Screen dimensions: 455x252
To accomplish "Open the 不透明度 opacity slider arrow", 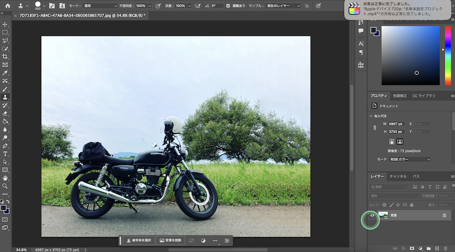I will (x=150, y=6).
